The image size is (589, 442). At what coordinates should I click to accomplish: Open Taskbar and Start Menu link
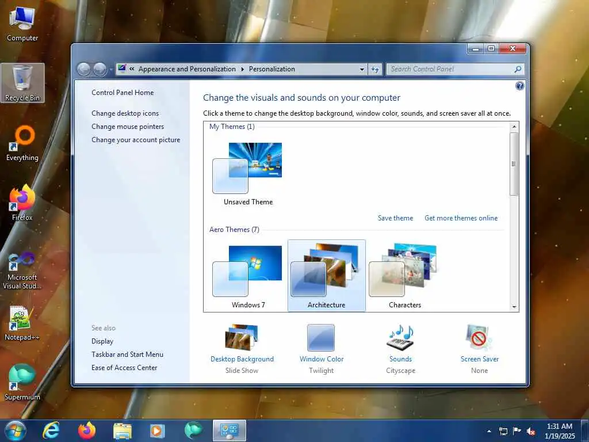coord(127,355)
